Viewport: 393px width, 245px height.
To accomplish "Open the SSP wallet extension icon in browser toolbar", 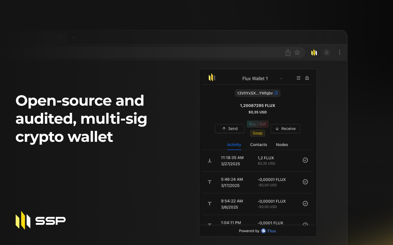I will click(314, 52).
